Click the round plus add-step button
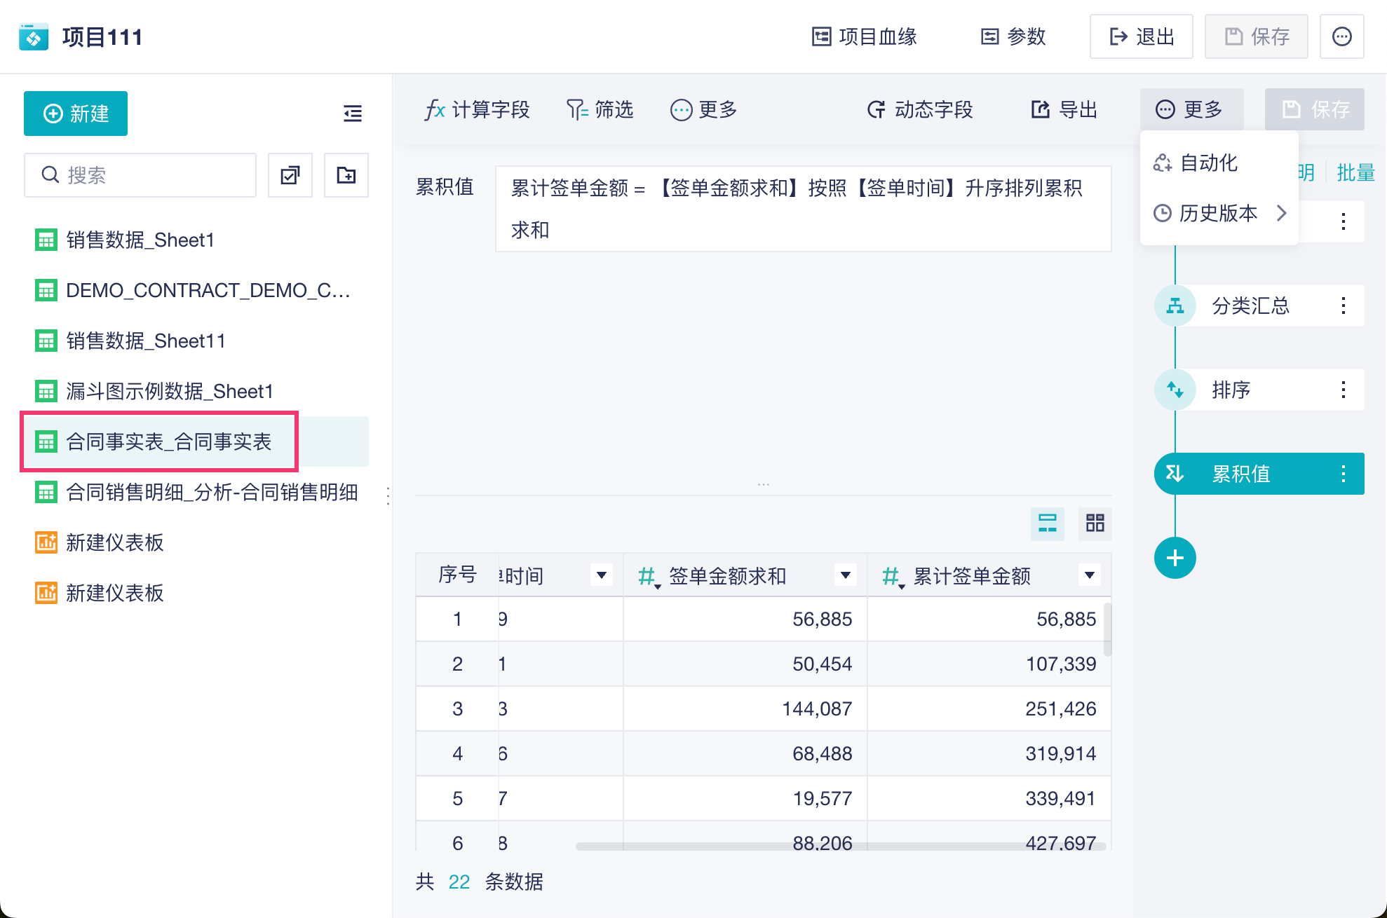This screenshot has height=918, width=1387. click(1175, 558)
